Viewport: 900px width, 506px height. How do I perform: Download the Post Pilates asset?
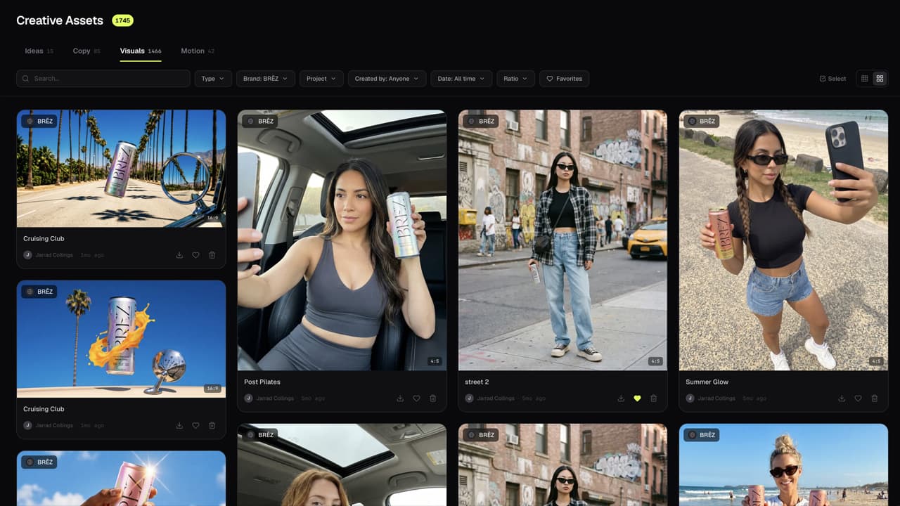point(400,398)
